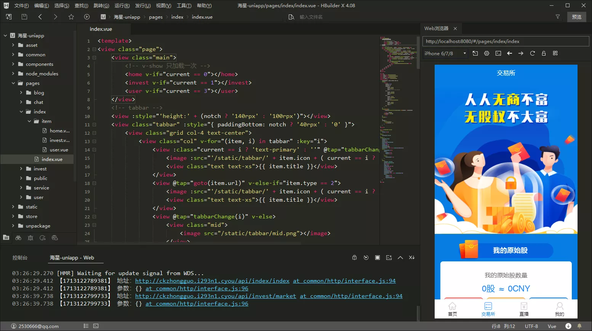Image resolution: width=592 pixels, height=331 pixels.
Task: Refresh the web browser preview
Action: pyautogui.click(x=532, y=54)
